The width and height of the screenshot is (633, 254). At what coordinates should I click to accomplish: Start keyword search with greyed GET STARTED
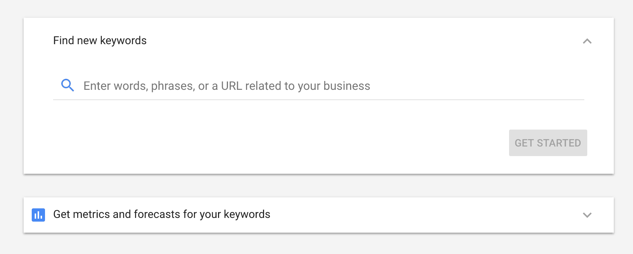point(548,143)
